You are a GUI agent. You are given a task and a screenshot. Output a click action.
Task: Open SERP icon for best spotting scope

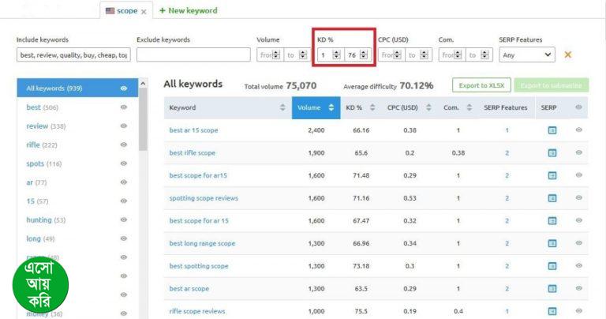tap(552, 266)
